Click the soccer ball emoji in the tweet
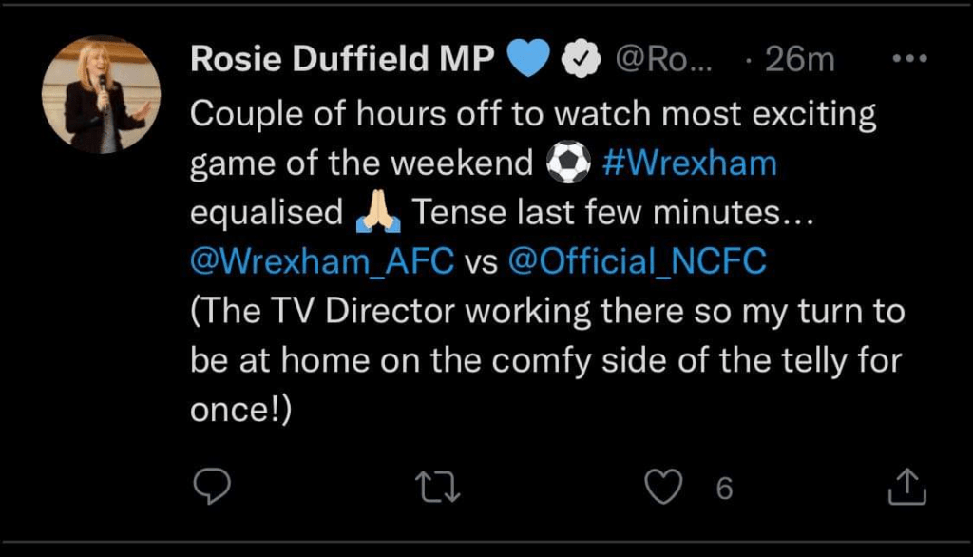The height and width of the screenshot is (557, 973). 569,163
